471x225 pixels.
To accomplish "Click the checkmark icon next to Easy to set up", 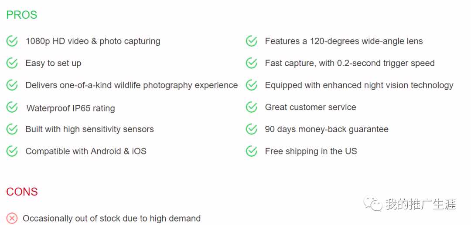I will [x=12, y=63].
